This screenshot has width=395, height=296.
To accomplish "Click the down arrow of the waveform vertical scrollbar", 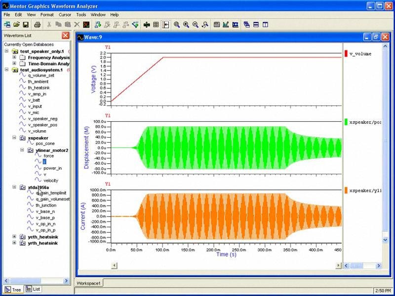I will (x=385, y=240).
